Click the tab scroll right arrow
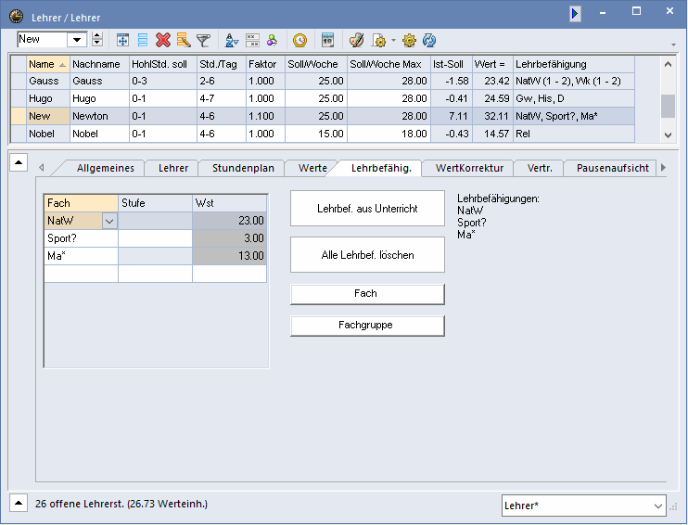Viewport: 688px width, 525px height. pyautogui.click(x=663, y=167)
